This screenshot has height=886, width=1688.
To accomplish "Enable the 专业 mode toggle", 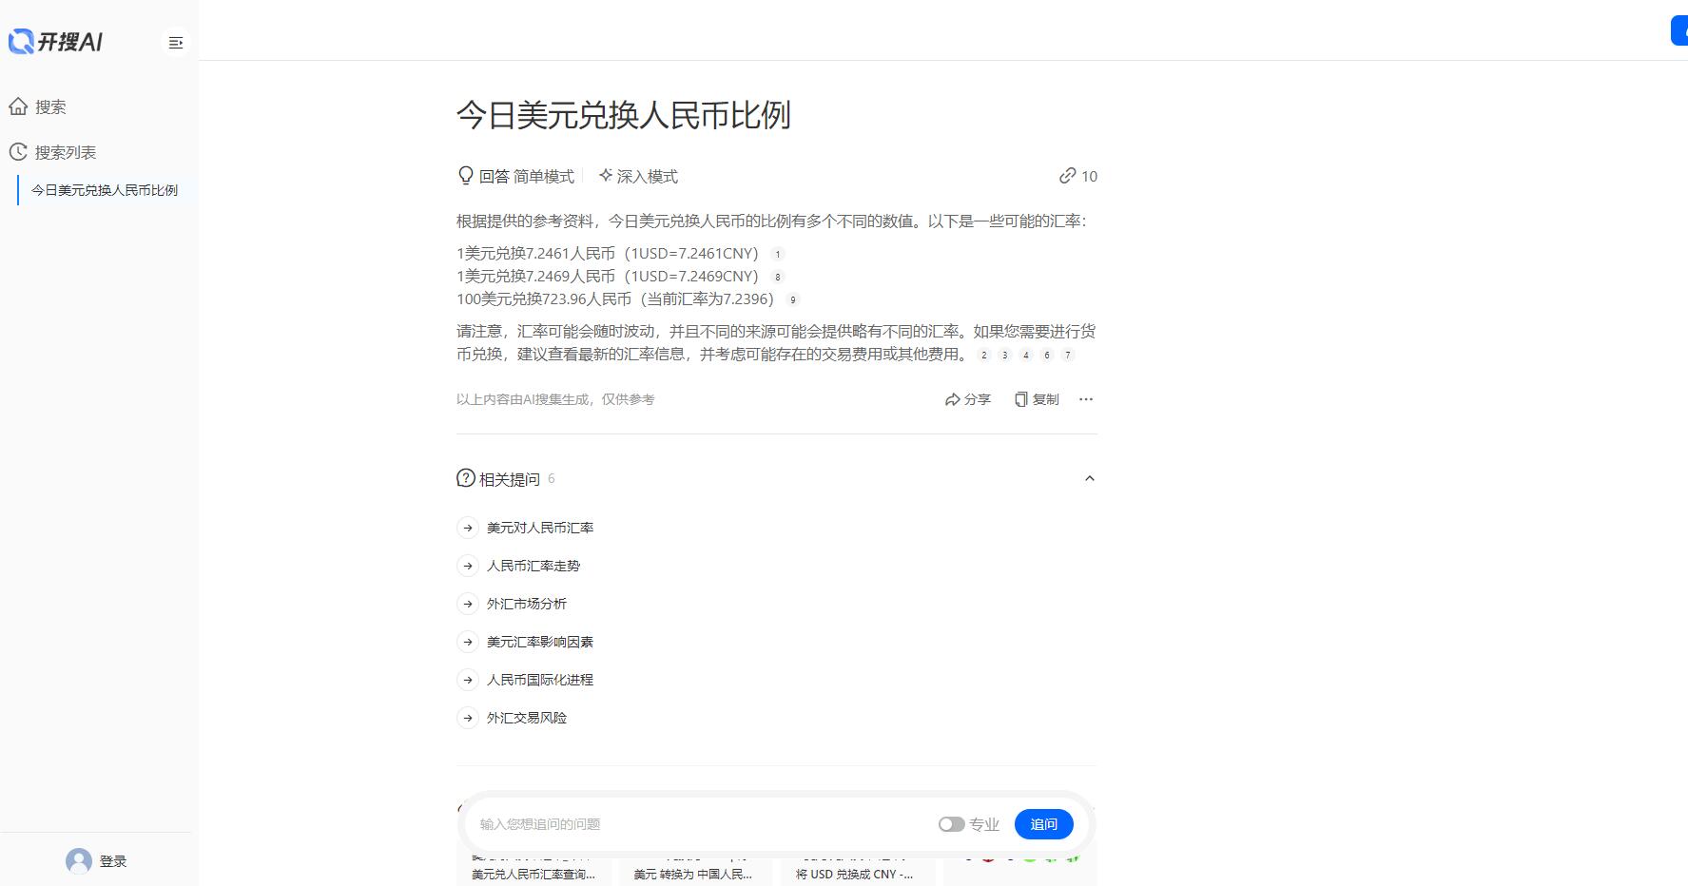I will pyautogui.click(x=951, y=824).
